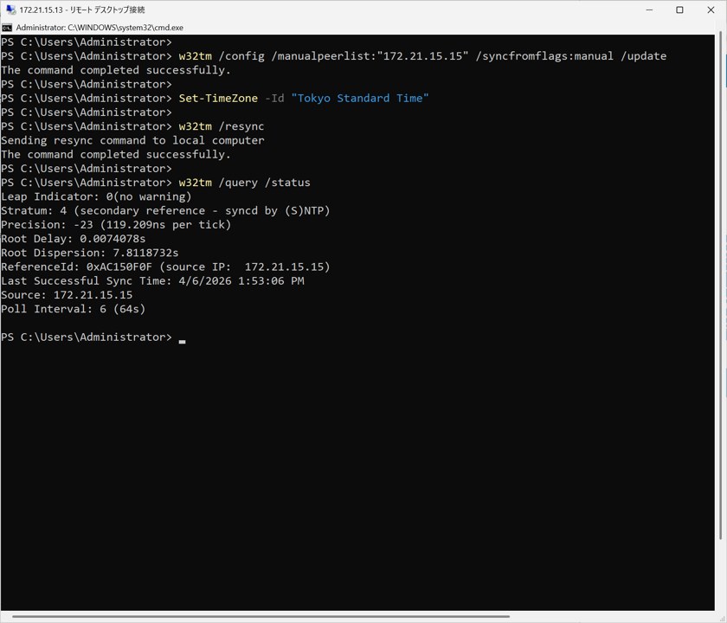Click the 'Root Dispersion: 7.8118732s' line
The width and height of the screenshot is (727, 623).
point(89,253)
